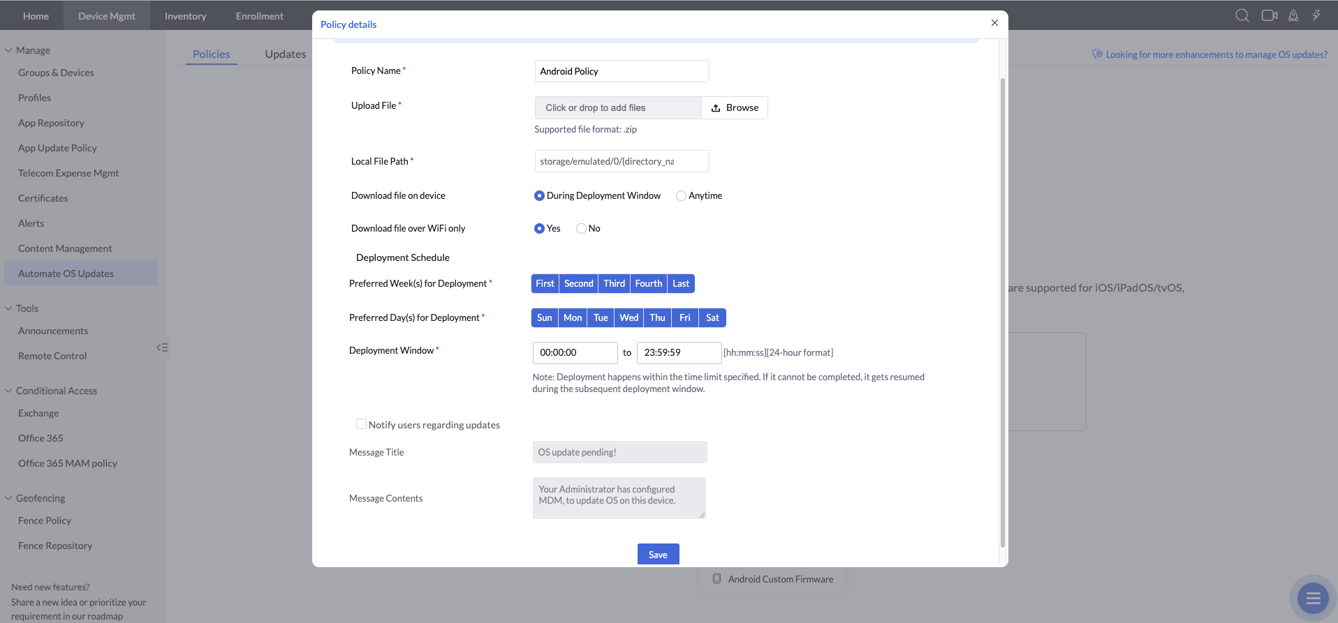Collapse the Manage section chevron
This screenshot has height=623, width=1338.
click(8, 50)
